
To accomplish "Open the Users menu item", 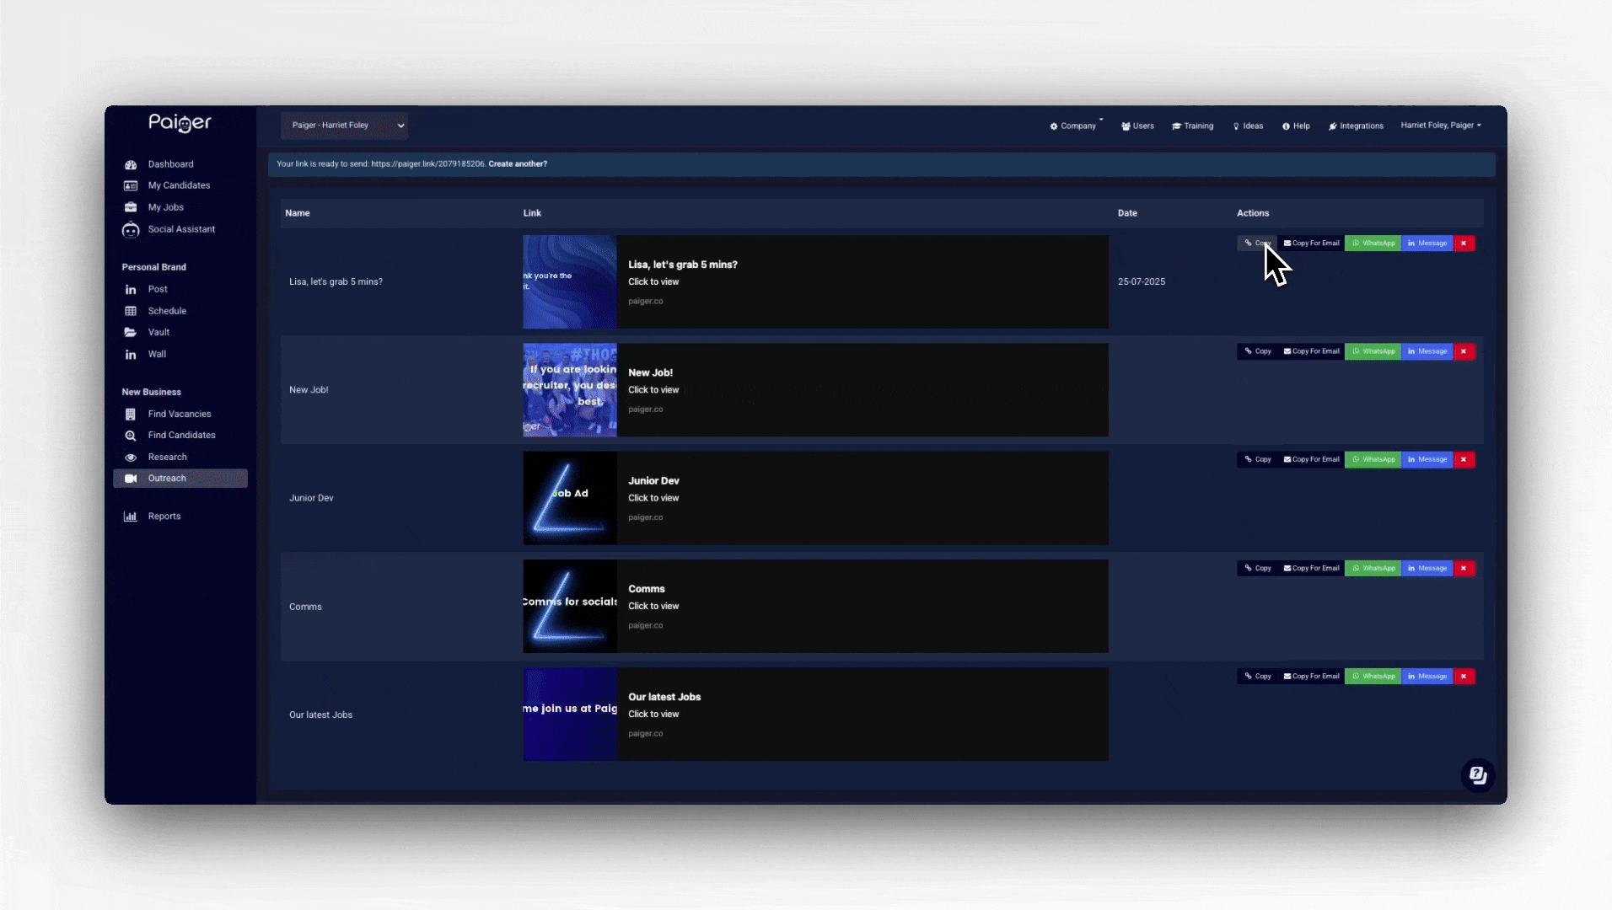I will pyautogui.click(x=1137, y=126).
